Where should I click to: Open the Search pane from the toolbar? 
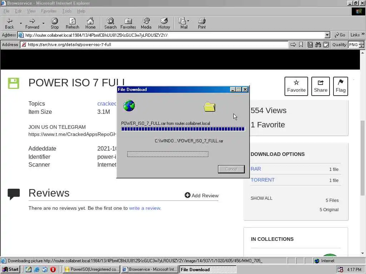(x=110, y=23)
